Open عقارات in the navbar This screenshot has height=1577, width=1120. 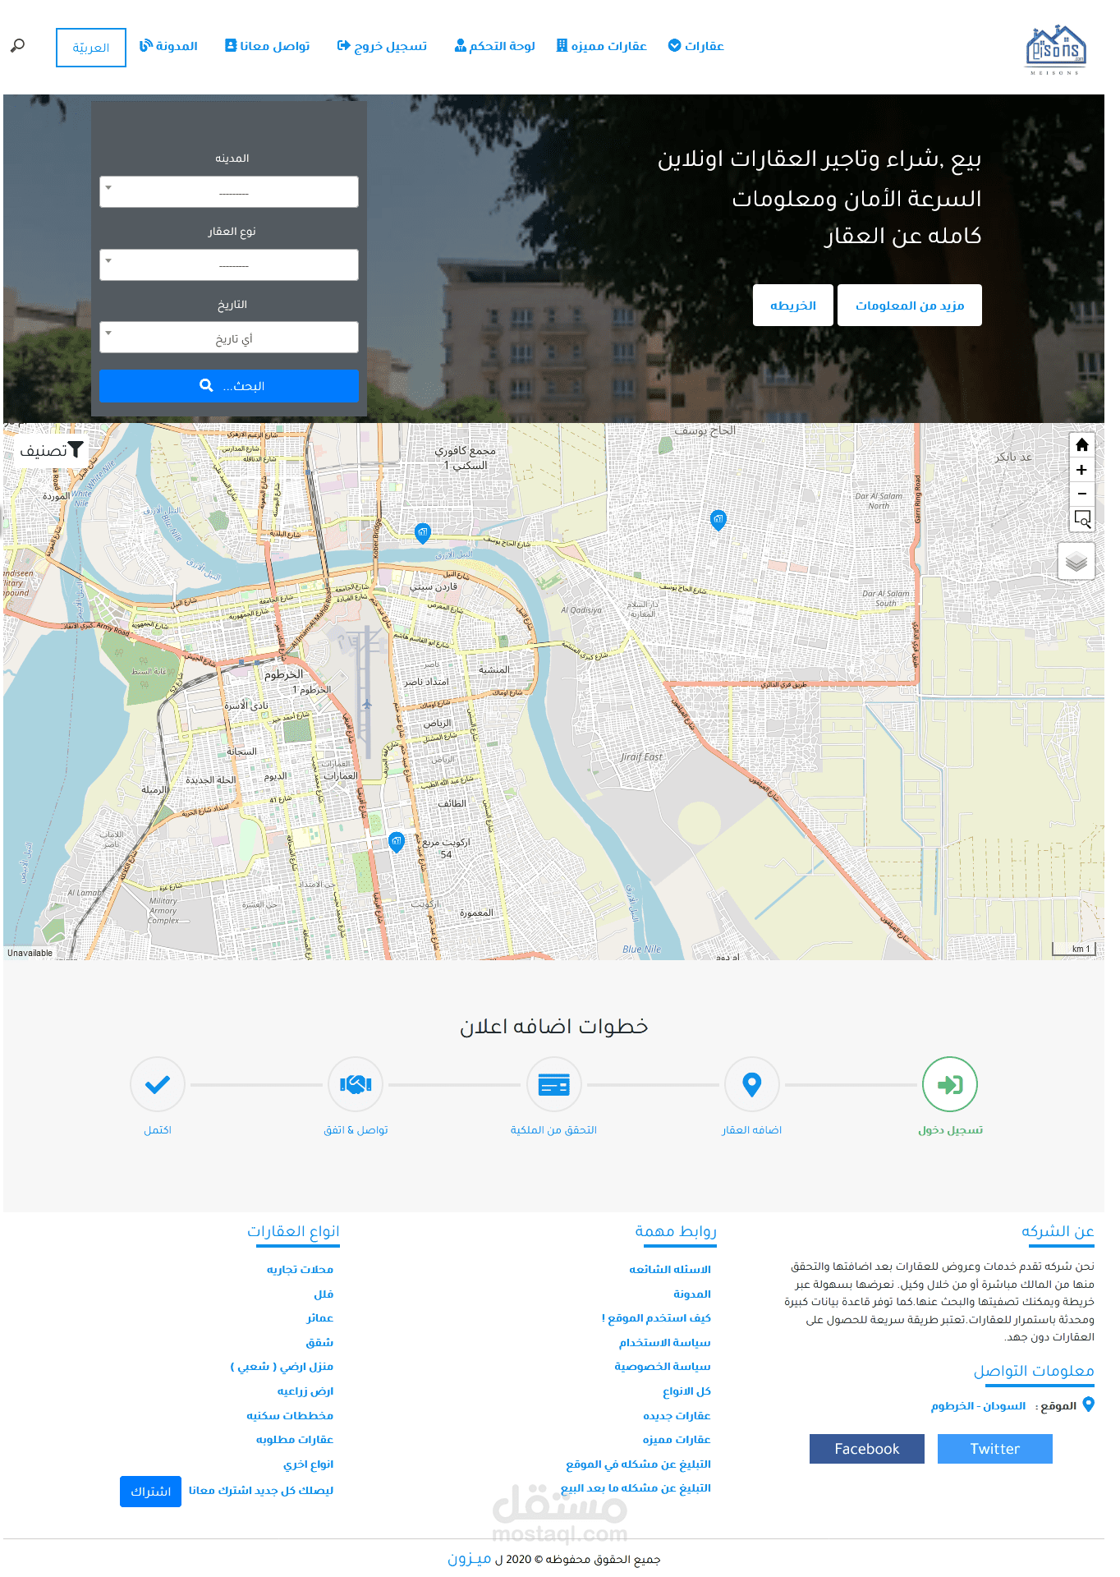tap(695, 46)
